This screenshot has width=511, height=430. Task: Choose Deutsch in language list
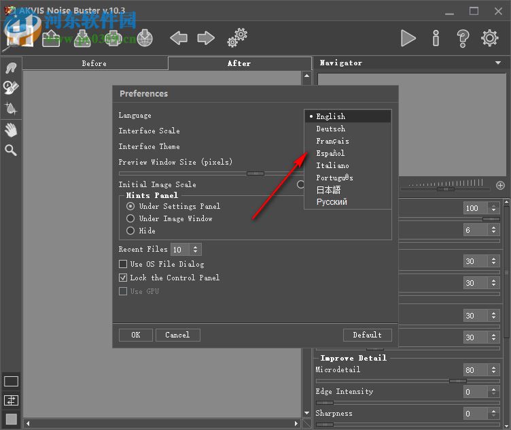(x=348, y=129)
